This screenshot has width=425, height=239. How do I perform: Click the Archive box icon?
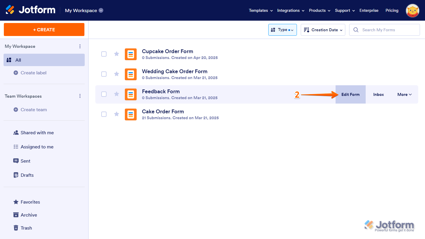16,215
